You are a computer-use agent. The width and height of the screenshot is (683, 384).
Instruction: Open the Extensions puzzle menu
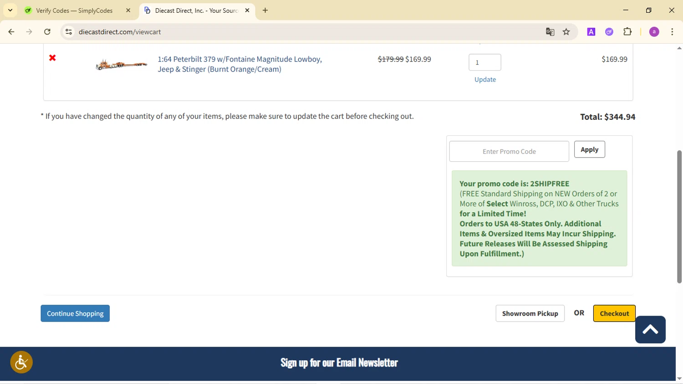click(627, 32)
